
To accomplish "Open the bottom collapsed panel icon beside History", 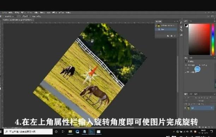I will (181, 35).
